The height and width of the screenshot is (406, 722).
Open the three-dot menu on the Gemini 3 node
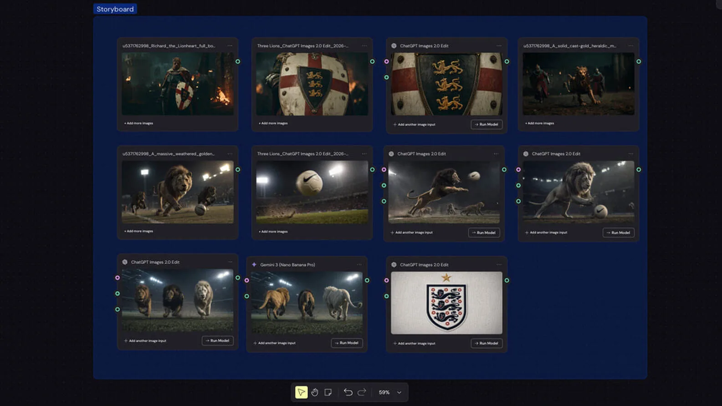359,264
